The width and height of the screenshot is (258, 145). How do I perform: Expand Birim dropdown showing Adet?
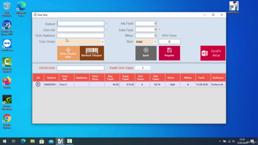coord(155,42)
